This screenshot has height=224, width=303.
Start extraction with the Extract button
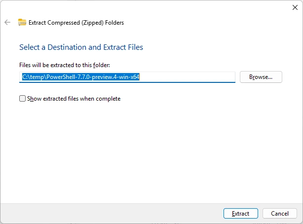241,213
